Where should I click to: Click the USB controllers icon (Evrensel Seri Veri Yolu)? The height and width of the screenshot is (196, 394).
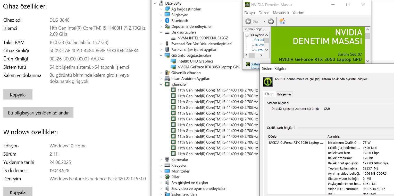click(x=167, y=44)
